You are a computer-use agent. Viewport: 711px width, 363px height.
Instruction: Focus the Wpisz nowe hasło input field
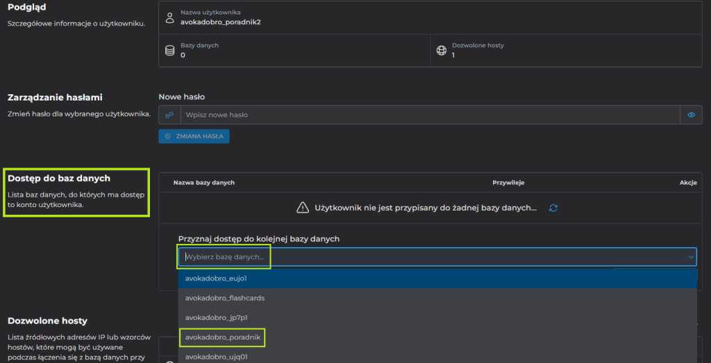(430, 115)
